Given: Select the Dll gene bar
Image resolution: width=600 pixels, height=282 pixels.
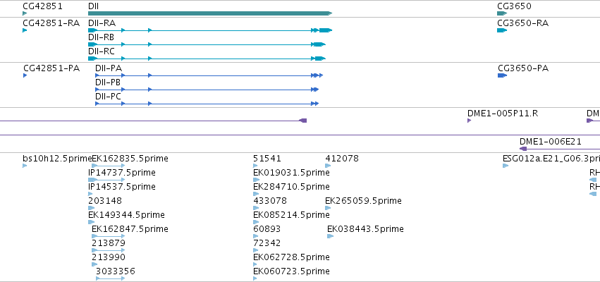Looking at the screenshot, I should click(x=210, y=13).
